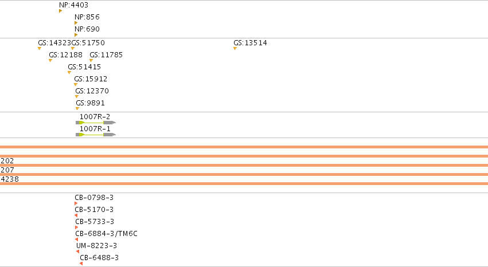Select the GS:14323 marker triangle
The image size is (488, 267).
click(40, 49)
